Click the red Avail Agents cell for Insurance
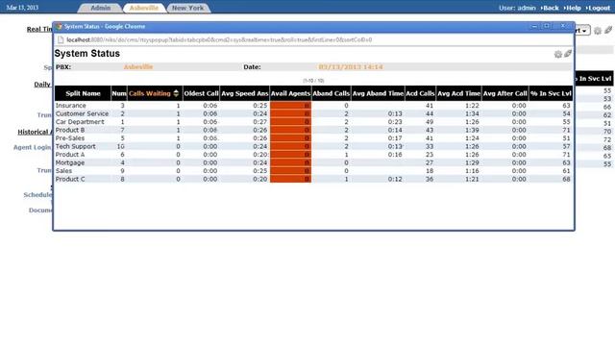 pos(290,106)
